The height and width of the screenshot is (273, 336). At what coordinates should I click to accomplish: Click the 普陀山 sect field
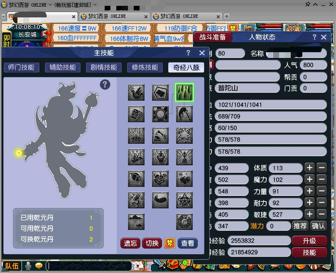tap(248, 88)
